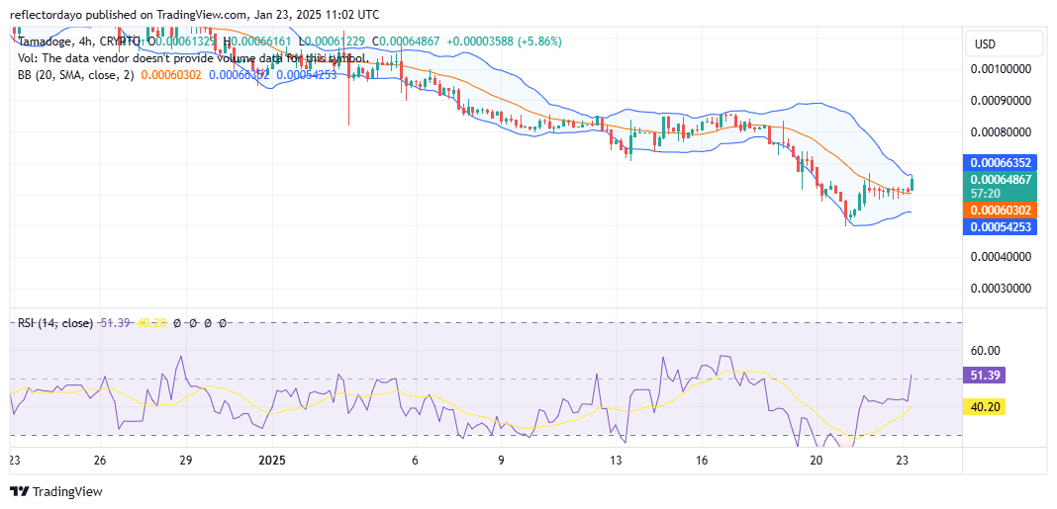Click the blue 0.00066352 tag on the price axis
This screenshot has width=1057, height=509.
click(x=1001, y=164)
